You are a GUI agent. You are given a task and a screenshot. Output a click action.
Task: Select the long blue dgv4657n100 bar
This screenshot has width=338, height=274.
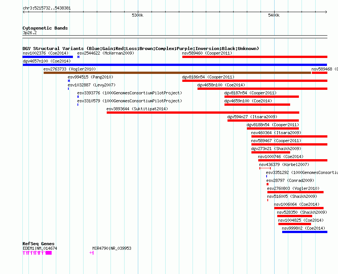(x=175, y=65)
